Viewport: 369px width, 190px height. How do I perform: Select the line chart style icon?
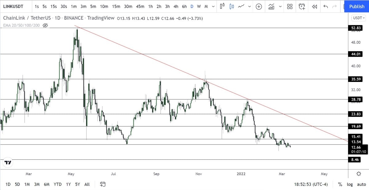241,6
